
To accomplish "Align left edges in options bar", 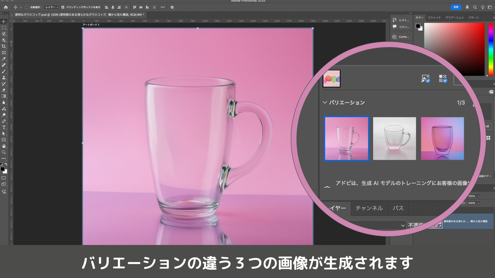I will point(106,7).
